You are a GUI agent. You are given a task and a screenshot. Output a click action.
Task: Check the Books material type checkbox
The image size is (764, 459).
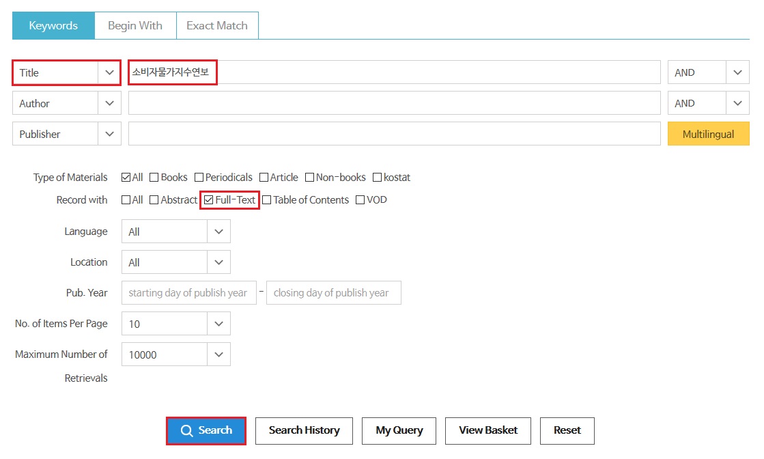coord(154,178)
